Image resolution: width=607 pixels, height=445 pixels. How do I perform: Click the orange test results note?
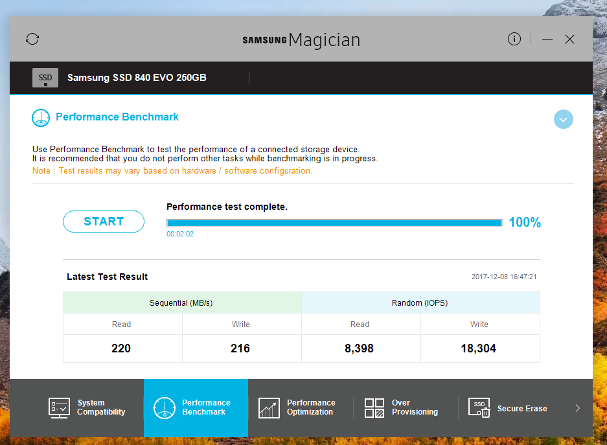tap(172, 170)
